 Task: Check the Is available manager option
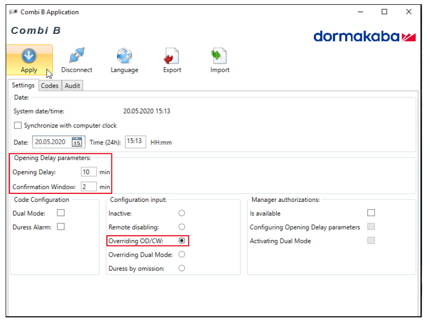click(x=371, y=213)
